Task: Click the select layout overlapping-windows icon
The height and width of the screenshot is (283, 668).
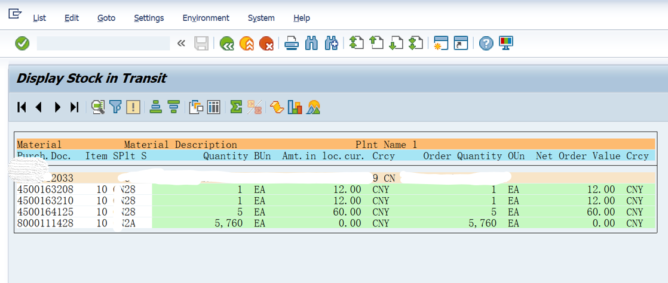Action: pyautogui.click(x=197, y=107)
